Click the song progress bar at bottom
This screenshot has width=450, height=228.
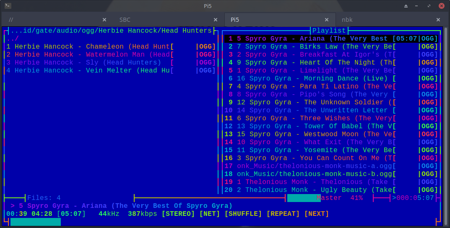tap(36, 222)
